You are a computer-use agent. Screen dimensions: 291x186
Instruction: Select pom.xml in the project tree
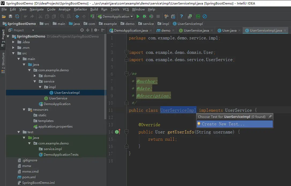coord(29,177)
